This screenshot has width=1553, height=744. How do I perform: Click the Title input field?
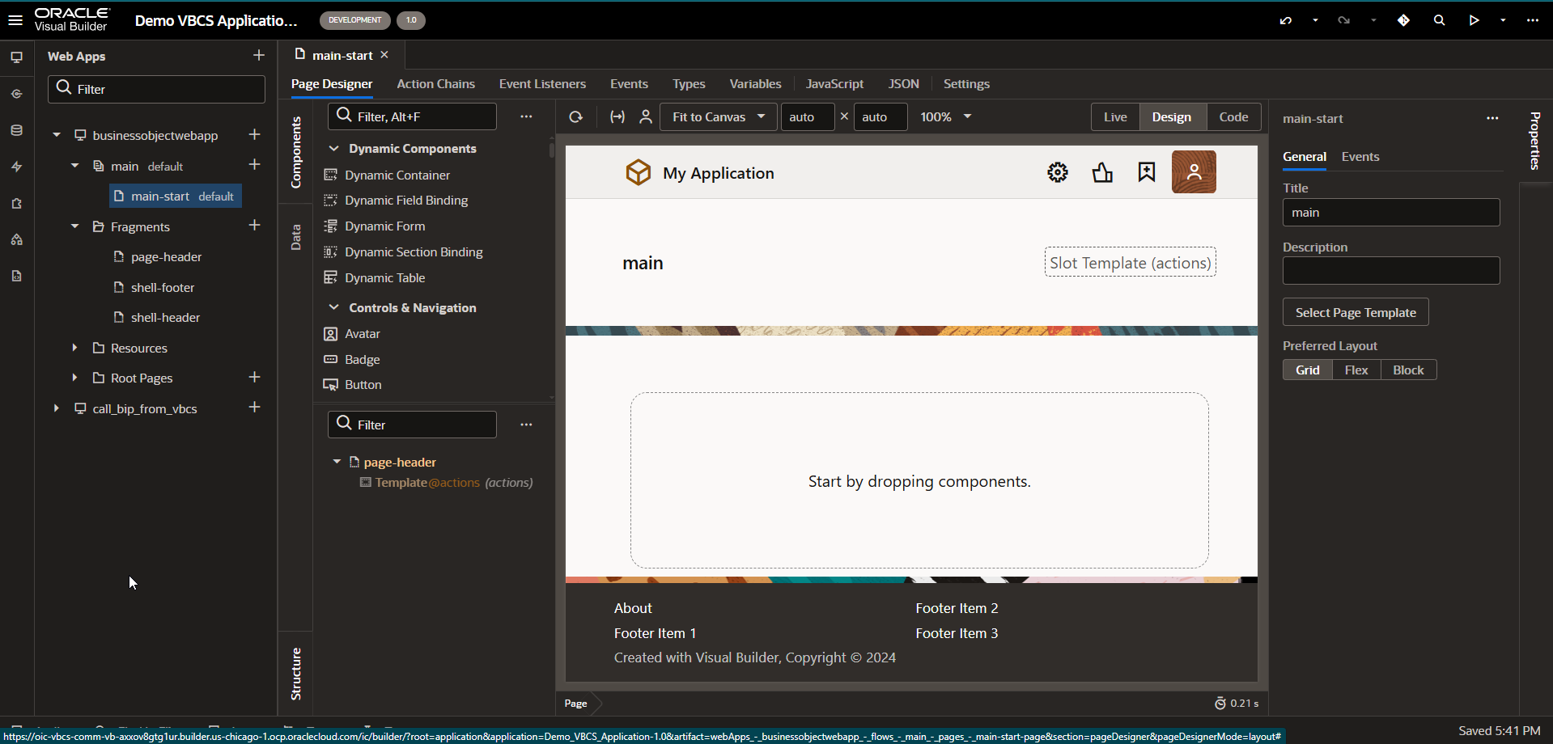1390,212
